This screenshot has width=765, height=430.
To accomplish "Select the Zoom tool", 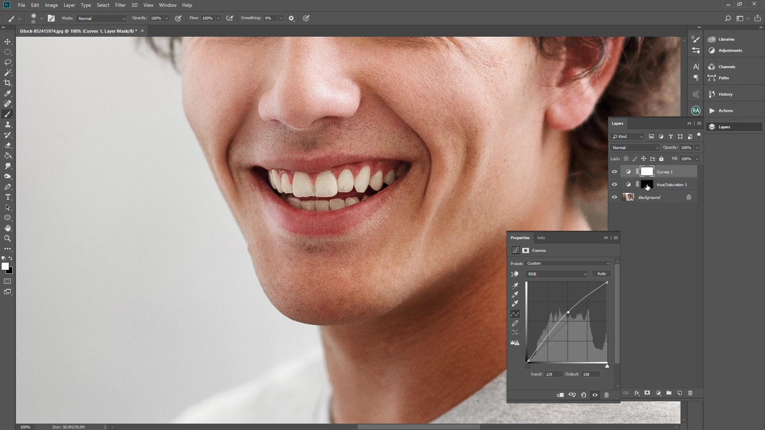I will point(8,239).
